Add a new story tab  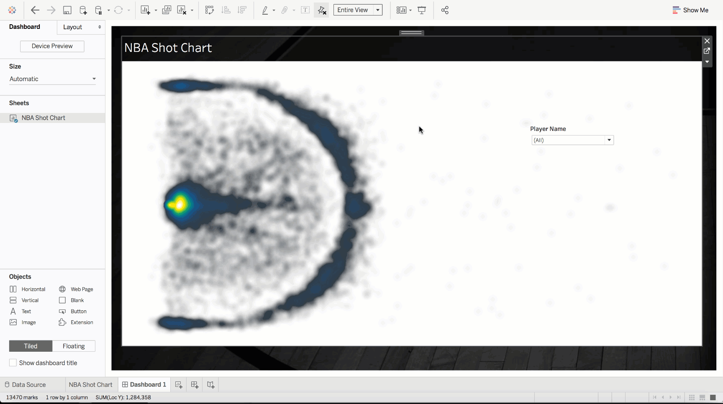pos(210,385)
